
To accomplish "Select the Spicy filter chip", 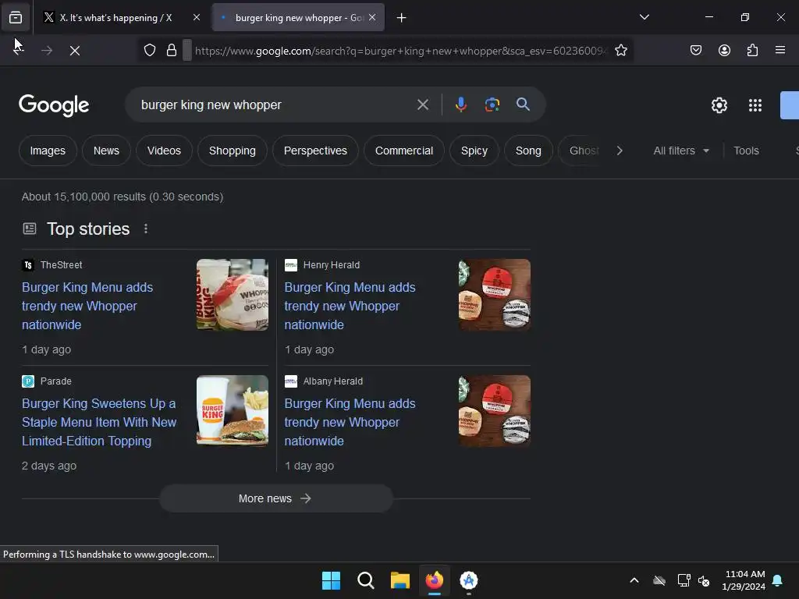I will (x=474, y=151).
